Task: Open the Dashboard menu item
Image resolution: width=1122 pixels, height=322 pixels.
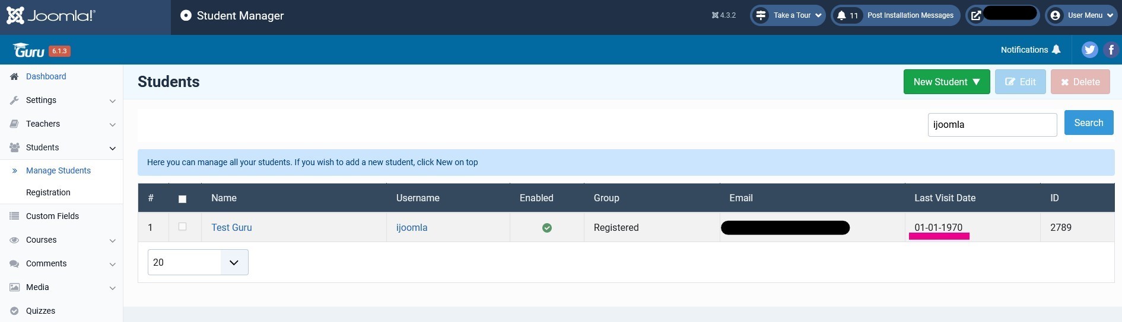Action: pyautogui.click(x=46, y=76)
